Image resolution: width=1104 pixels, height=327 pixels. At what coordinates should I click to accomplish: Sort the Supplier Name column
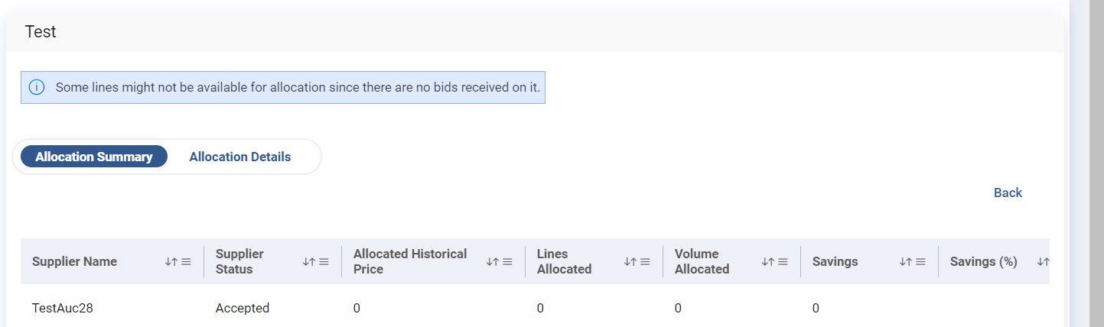click(x=171, y=262)
